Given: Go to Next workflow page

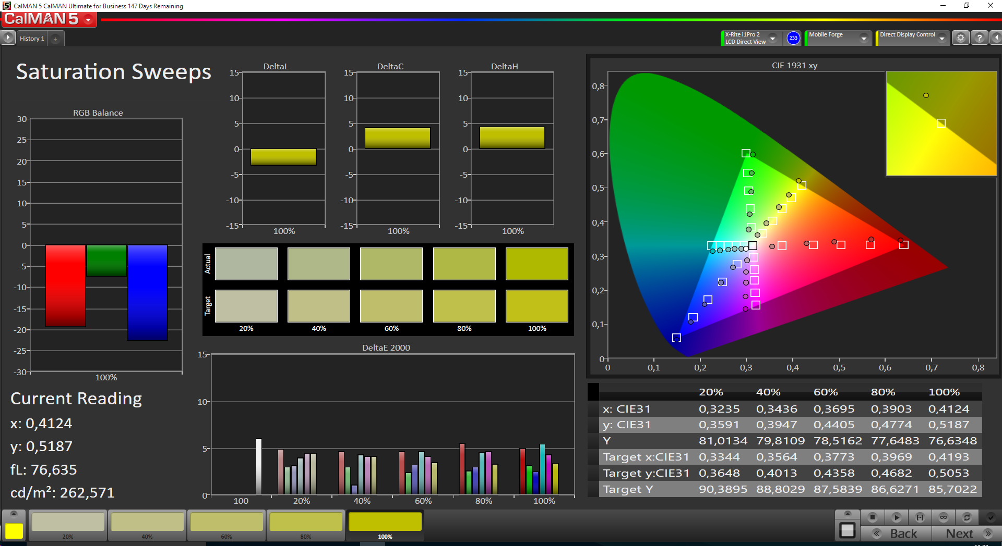Looking at the screenshot, I should click(967, 533).
